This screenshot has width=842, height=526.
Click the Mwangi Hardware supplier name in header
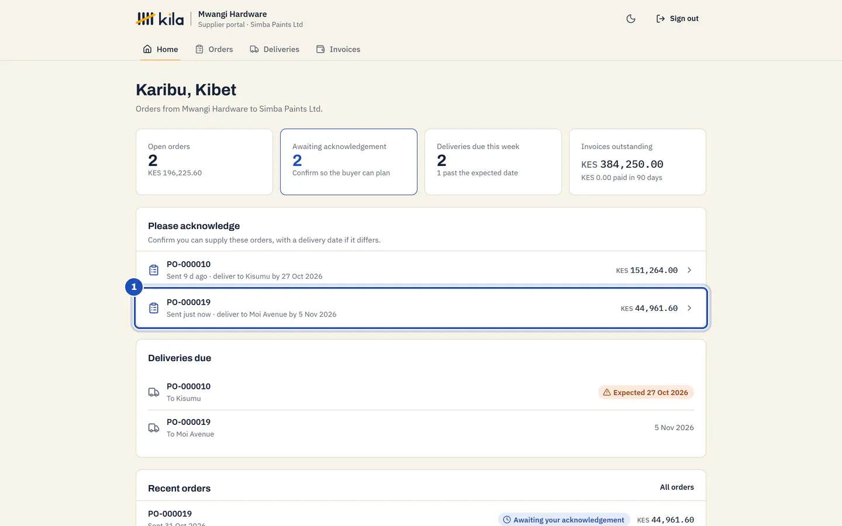coord(233,14)
